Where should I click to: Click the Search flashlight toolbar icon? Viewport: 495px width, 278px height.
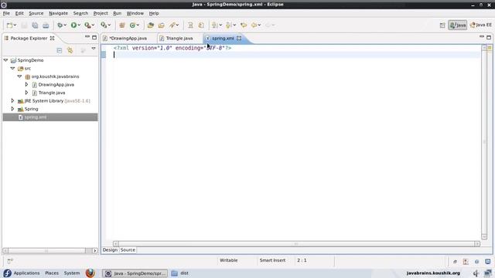pyautogui.click(x=172, y=25)
